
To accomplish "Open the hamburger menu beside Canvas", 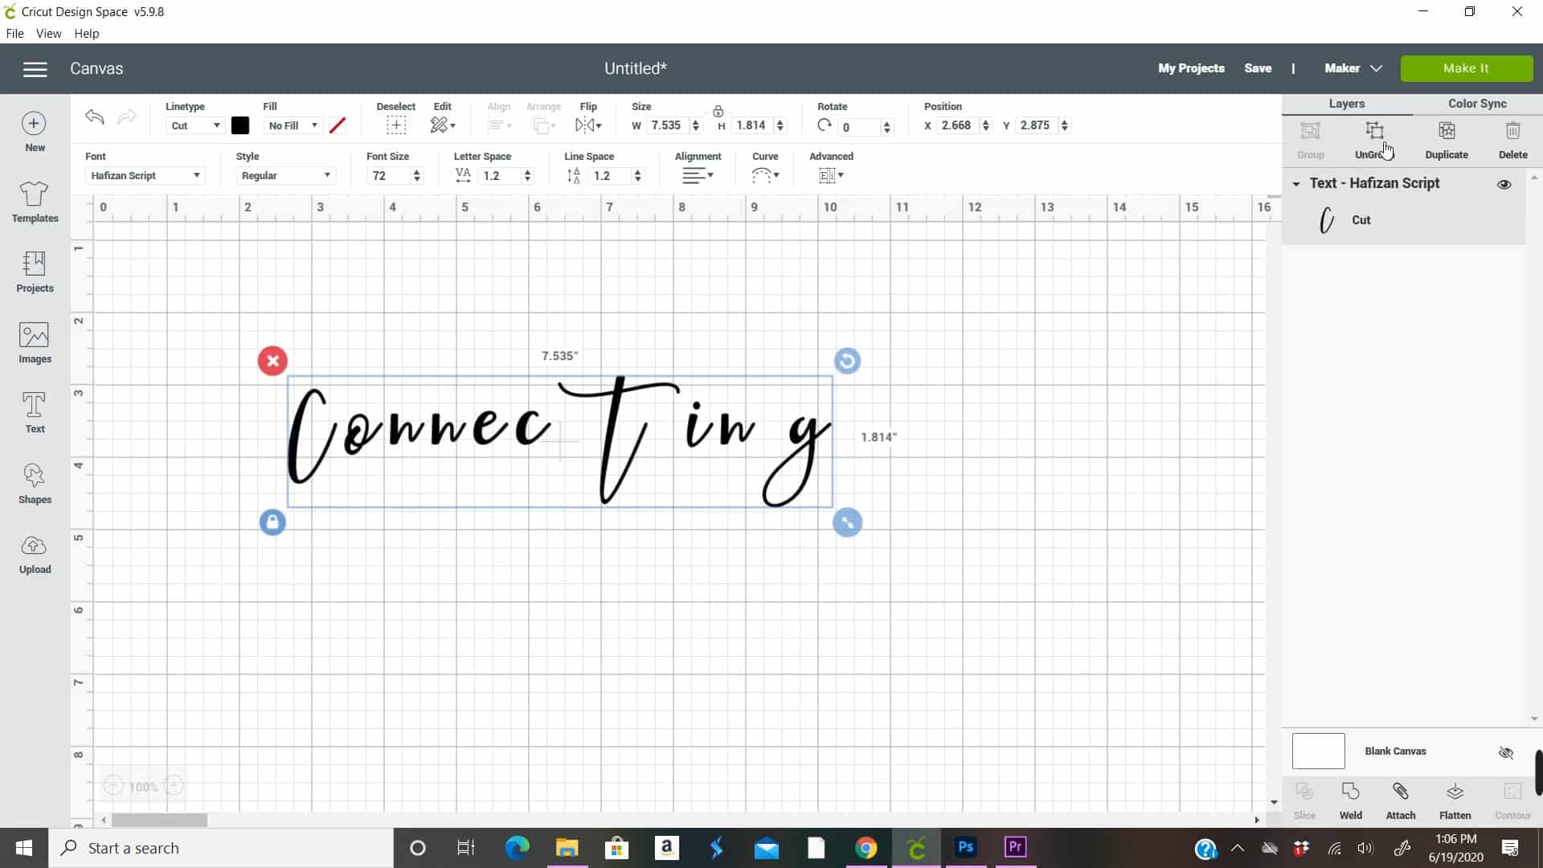I will click(x=35, y=69).
